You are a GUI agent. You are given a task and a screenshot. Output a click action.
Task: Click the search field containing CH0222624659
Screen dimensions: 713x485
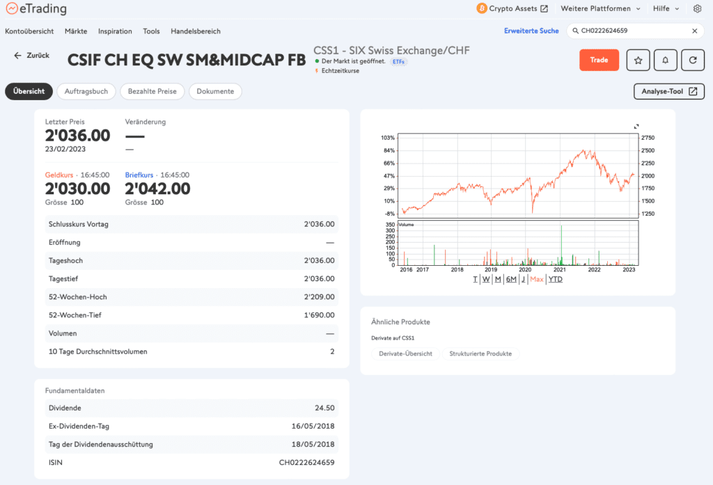pos(634,31)
